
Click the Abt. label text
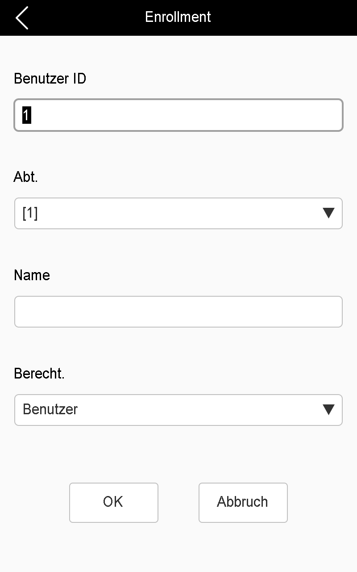pos(26,177)
